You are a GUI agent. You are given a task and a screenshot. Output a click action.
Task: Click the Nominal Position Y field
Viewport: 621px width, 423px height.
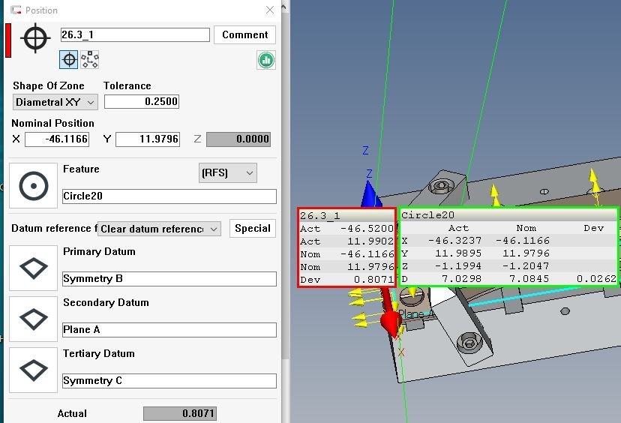147,139
